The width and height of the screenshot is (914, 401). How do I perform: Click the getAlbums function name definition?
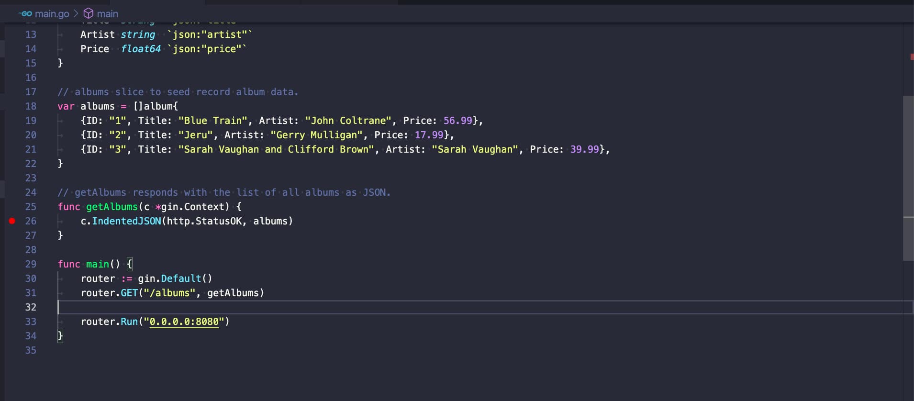(111, 207)
